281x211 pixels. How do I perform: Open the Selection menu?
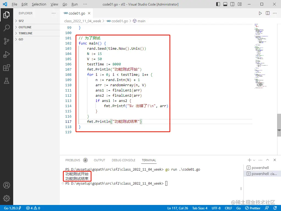coord(39,4)
